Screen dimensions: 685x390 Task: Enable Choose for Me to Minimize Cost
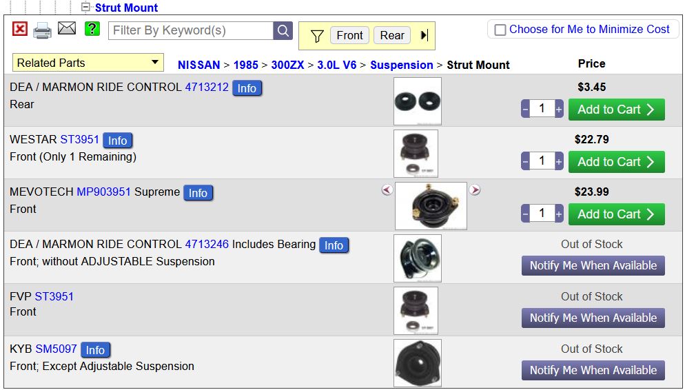tap(500, 30)
